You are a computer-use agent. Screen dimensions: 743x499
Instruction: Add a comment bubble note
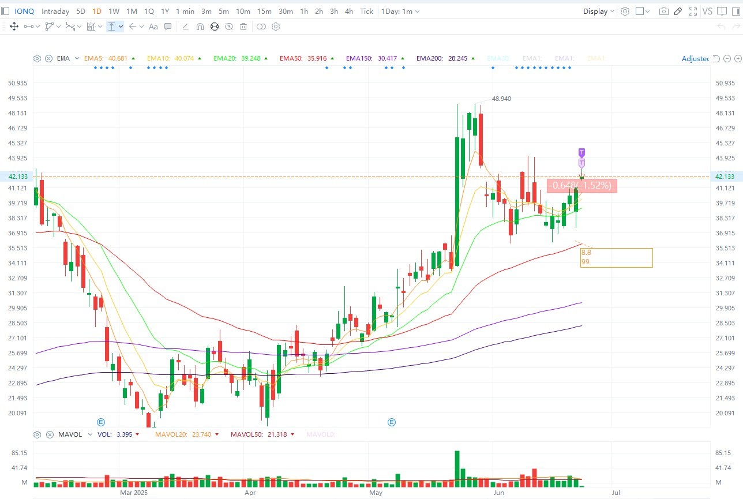168,27
